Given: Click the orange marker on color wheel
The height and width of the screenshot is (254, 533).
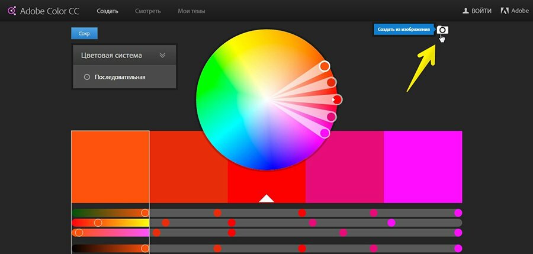Looking at the screenshot, I should click(x=325, y=66).
